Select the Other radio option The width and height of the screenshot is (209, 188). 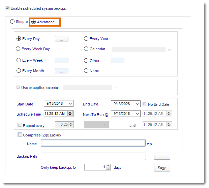86,61
